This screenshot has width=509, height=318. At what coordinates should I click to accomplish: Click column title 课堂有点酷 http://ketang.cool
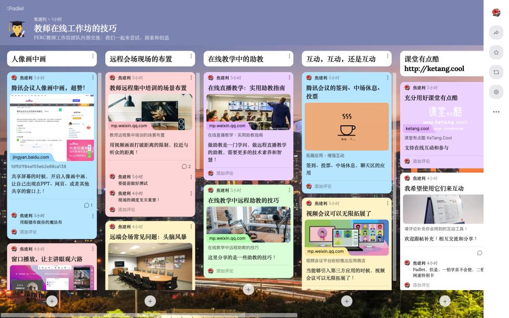pyautogui.click(x=434, y=64)
